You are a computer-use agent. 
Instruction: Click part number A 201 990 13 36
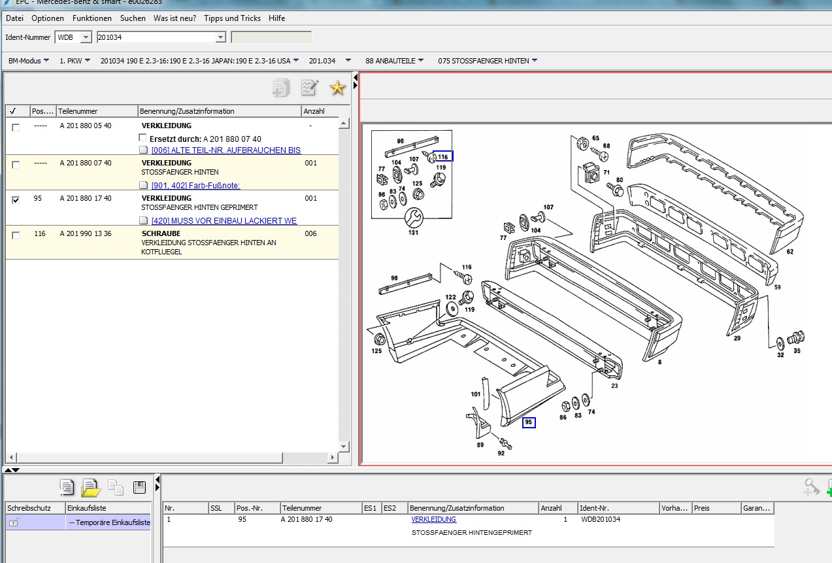tap(86, 233)
